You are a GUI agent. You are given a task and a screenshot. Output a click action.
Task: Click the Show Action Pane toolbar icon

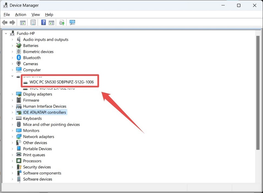(x=51, y=22)
